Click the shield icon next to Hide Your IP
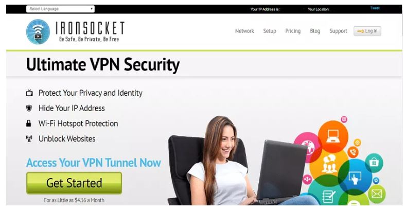 coord(29,108)
